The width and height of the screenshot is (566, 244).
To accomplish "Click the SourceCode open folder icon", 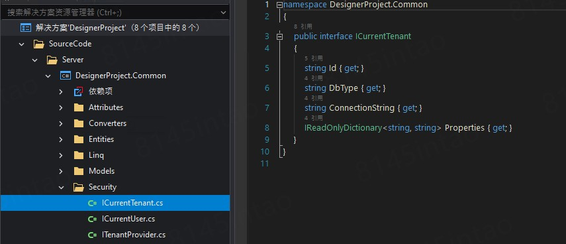I will (x=38, y=44).
